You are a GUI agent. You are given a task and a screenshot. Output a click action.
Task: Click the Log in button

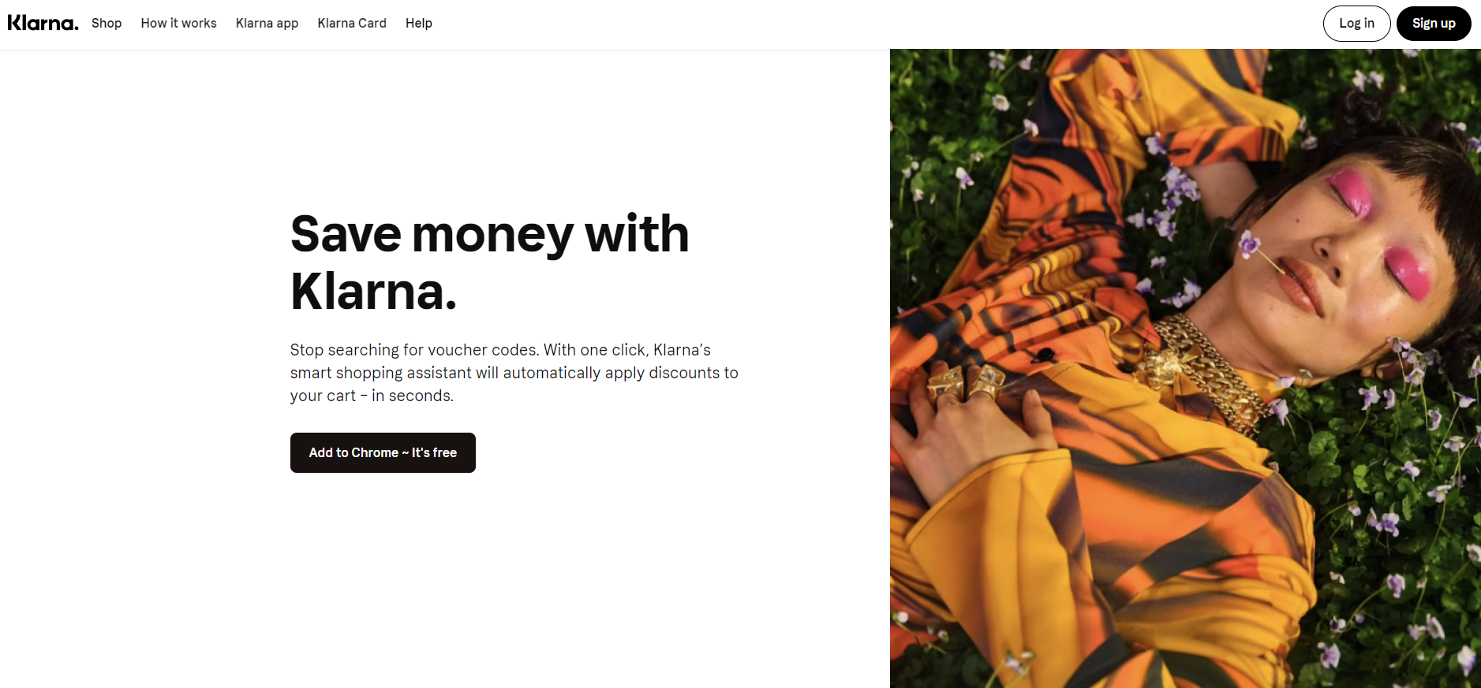pyautogui.click(x=1356, y=24)
